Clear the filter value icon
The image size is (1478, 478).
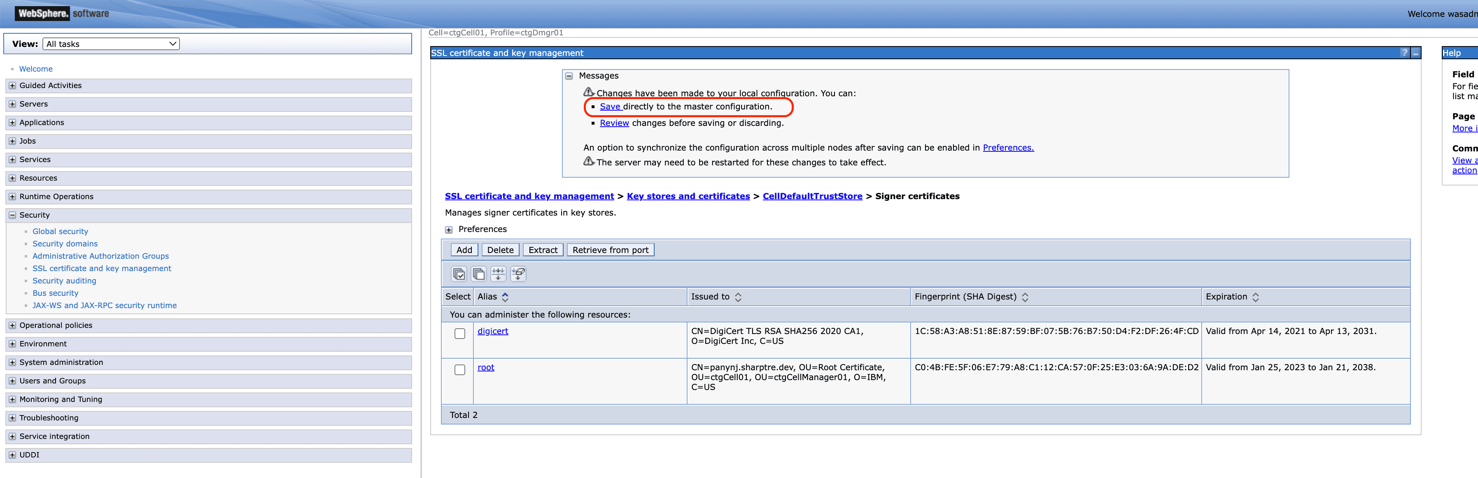point(518,274)
